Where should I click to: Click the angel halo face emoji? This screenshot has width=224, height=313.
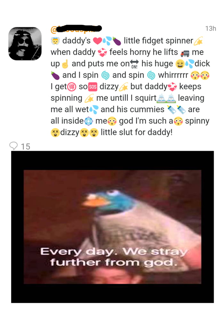point(55,41)
